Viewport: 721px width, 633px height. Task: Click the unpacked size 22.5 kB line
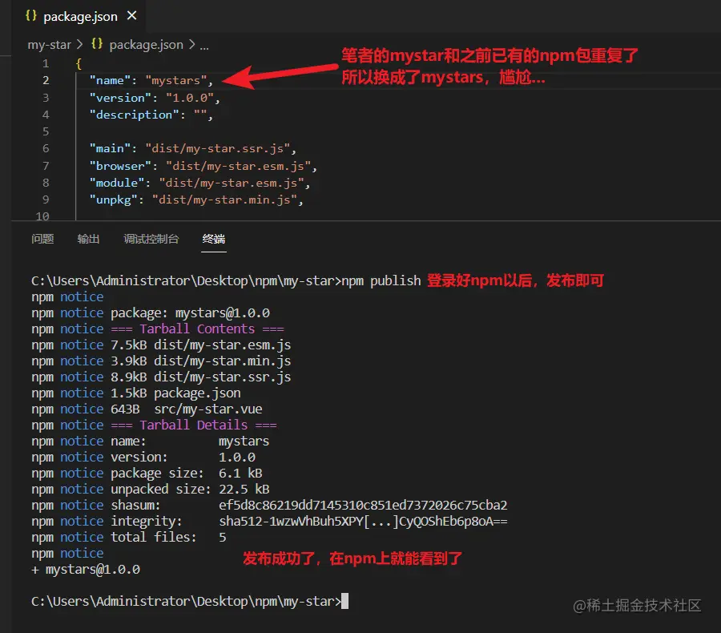pos(151,489)
